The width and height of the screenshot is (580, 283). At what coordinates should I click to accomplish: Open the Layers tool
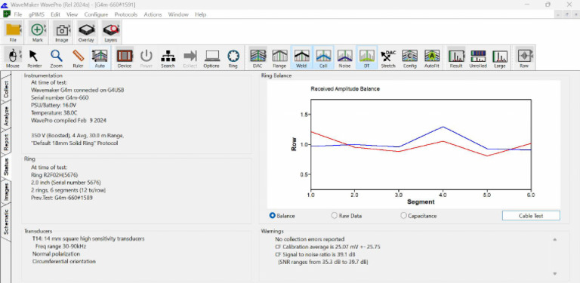point(110,32)
